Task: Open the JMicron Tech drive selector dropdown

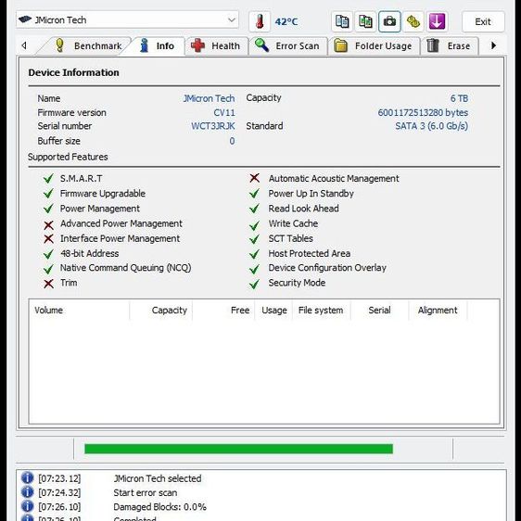Action: click(x=127, y=20)
